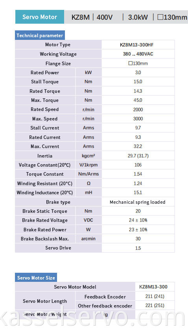Select the Rated Power row label
Image resolution: width=188 pixels, height=330 pixels.
(x=45, y=72)
